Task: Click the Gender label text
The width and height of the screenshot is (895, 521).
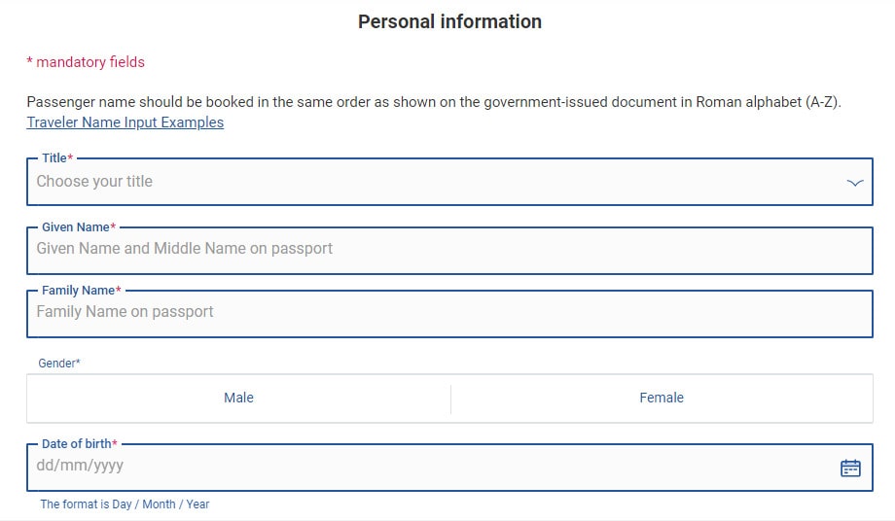Action: (56, 363)
